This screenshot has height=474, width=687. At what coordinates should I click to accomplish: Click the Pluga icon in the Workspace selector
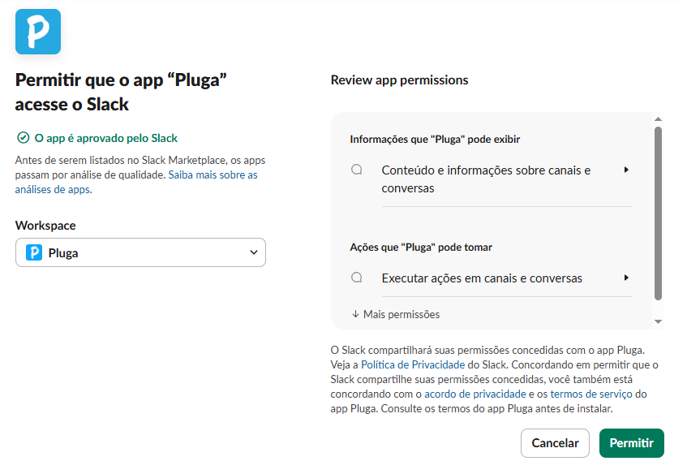[x=34, y=252]
